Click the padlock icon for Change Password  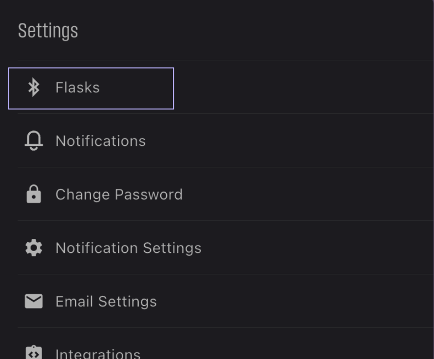pyautogui.click(x=34, y=194)
